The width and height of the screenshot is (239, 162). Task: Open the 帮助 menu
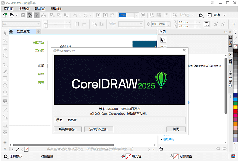[x=56, y=9]
